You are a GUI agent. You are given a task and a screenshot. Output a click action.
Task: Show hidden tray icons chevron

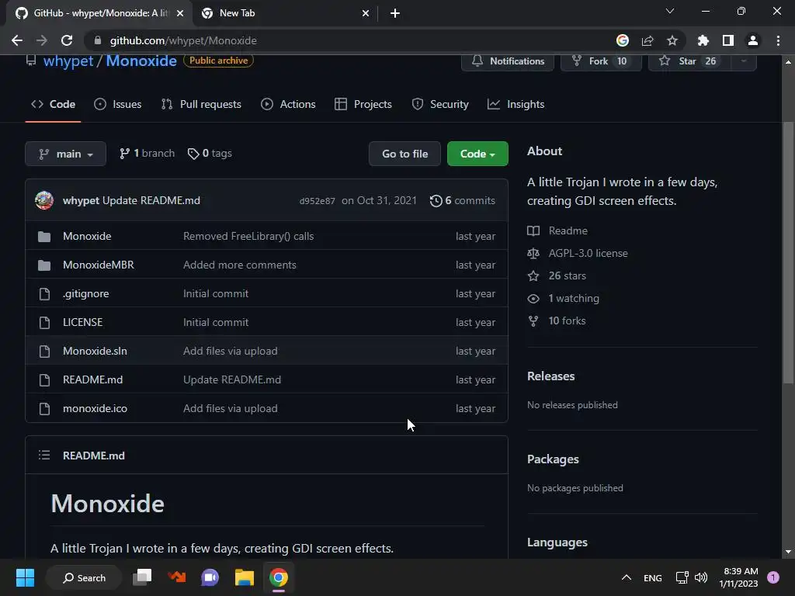627,577
